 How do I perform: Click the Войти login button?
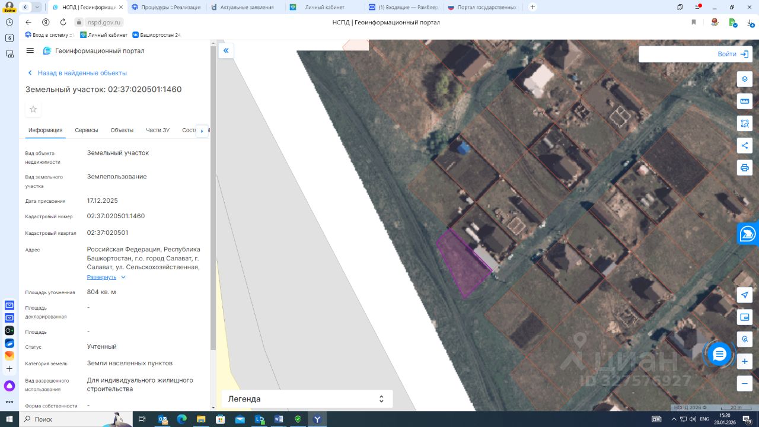click(733, 54)
